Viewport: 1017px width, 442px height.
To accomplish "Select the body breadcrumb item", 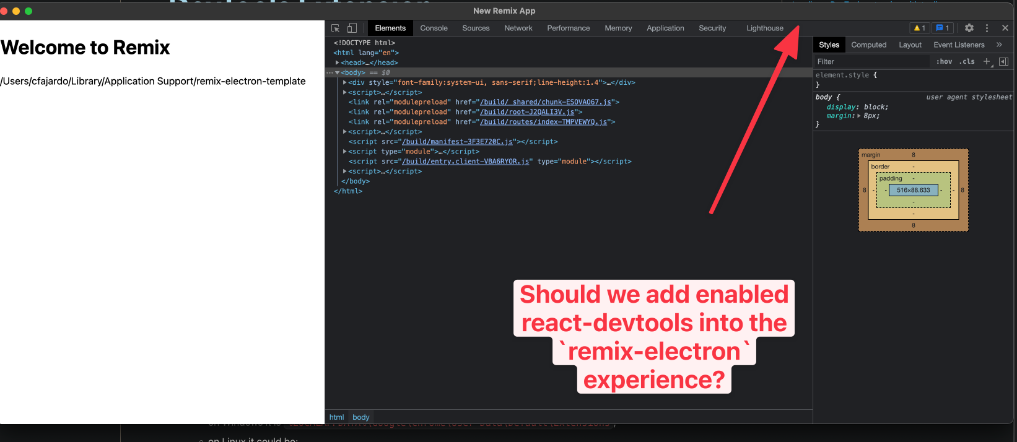I will (x=361, y=417).
